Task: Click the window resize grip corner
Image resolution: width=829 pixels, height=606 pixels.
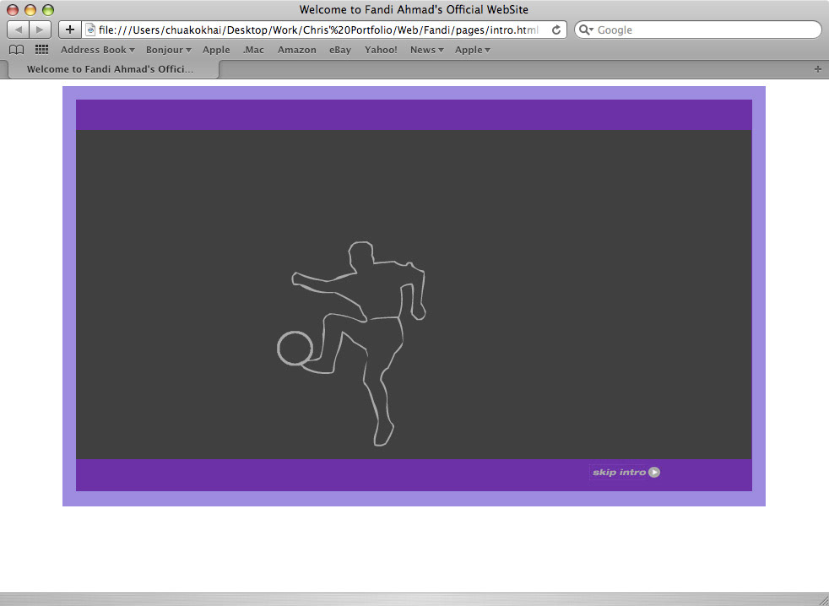Action: [822, 599]
